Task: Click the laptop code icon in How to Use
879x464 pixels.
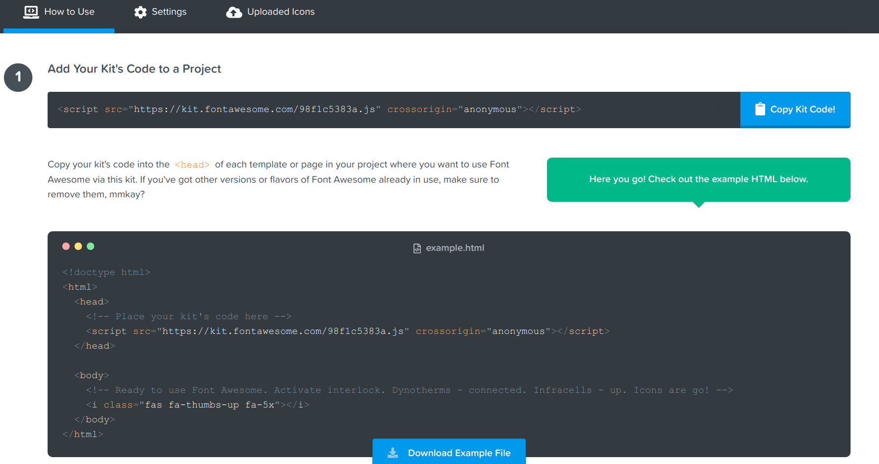Action: pyautogui.click(x=31, y=12)
